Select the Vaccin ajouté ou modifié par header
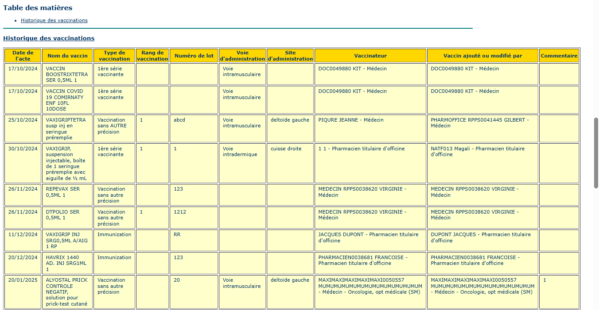The image size is (599, 310). [x=482, y=56]
